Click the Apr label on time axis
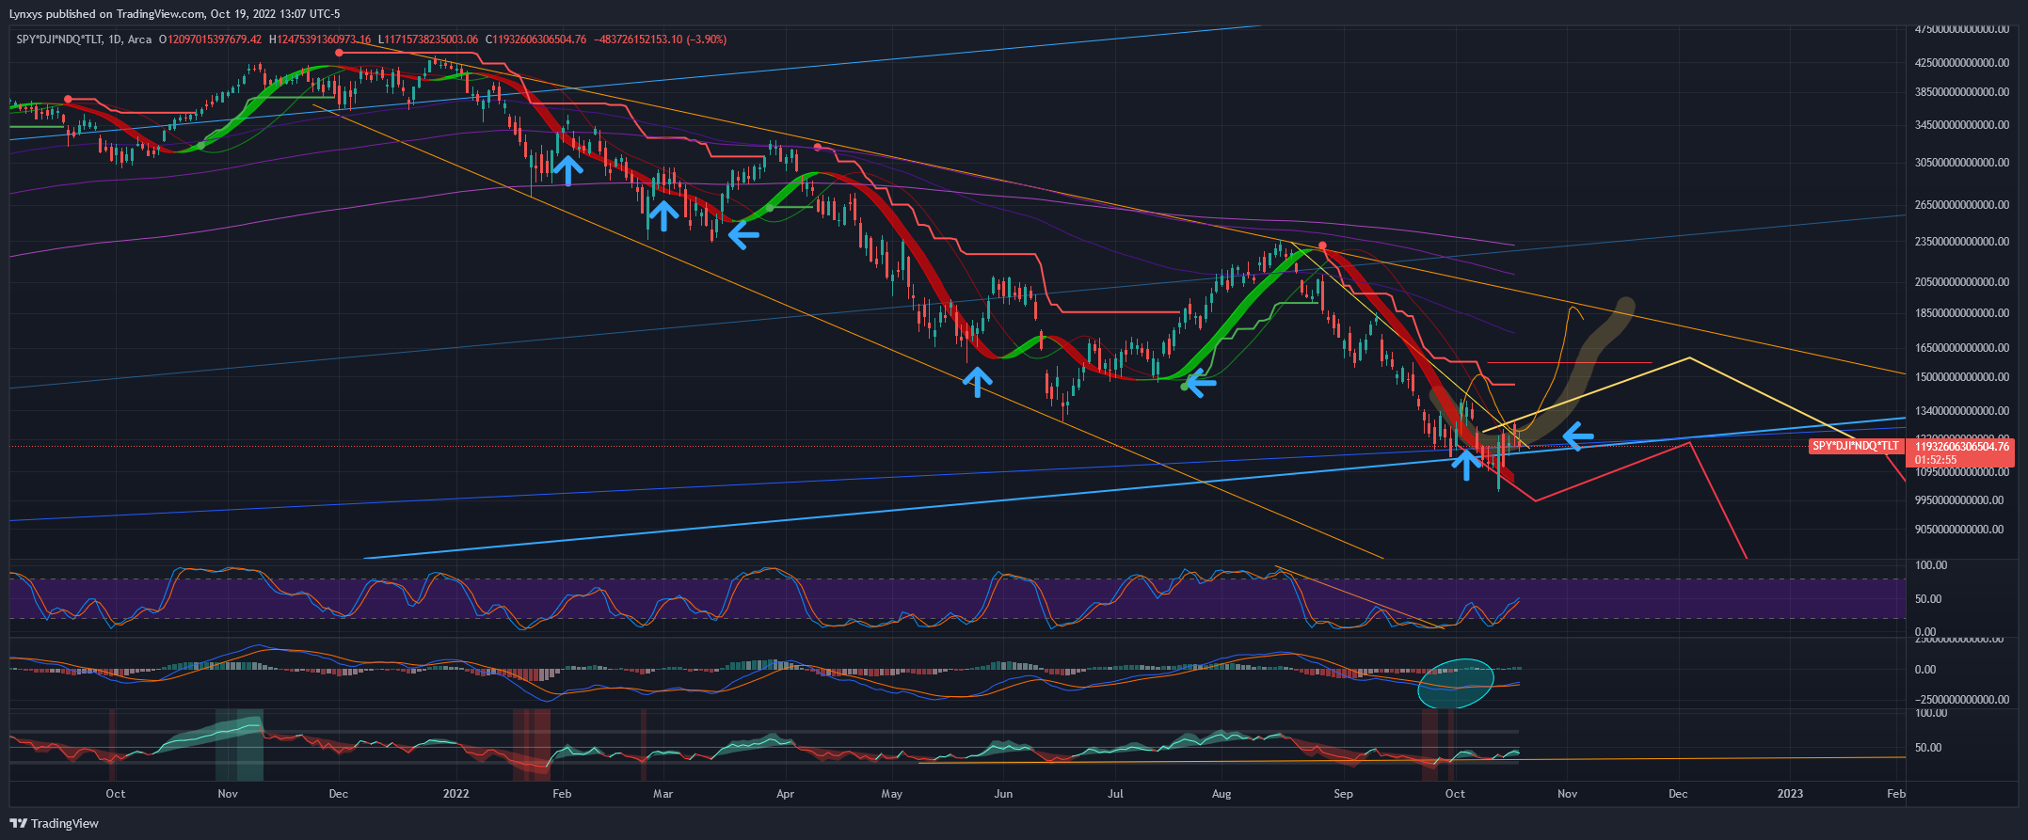Viewport: 2028px width, 840px height. pos(785,794)
